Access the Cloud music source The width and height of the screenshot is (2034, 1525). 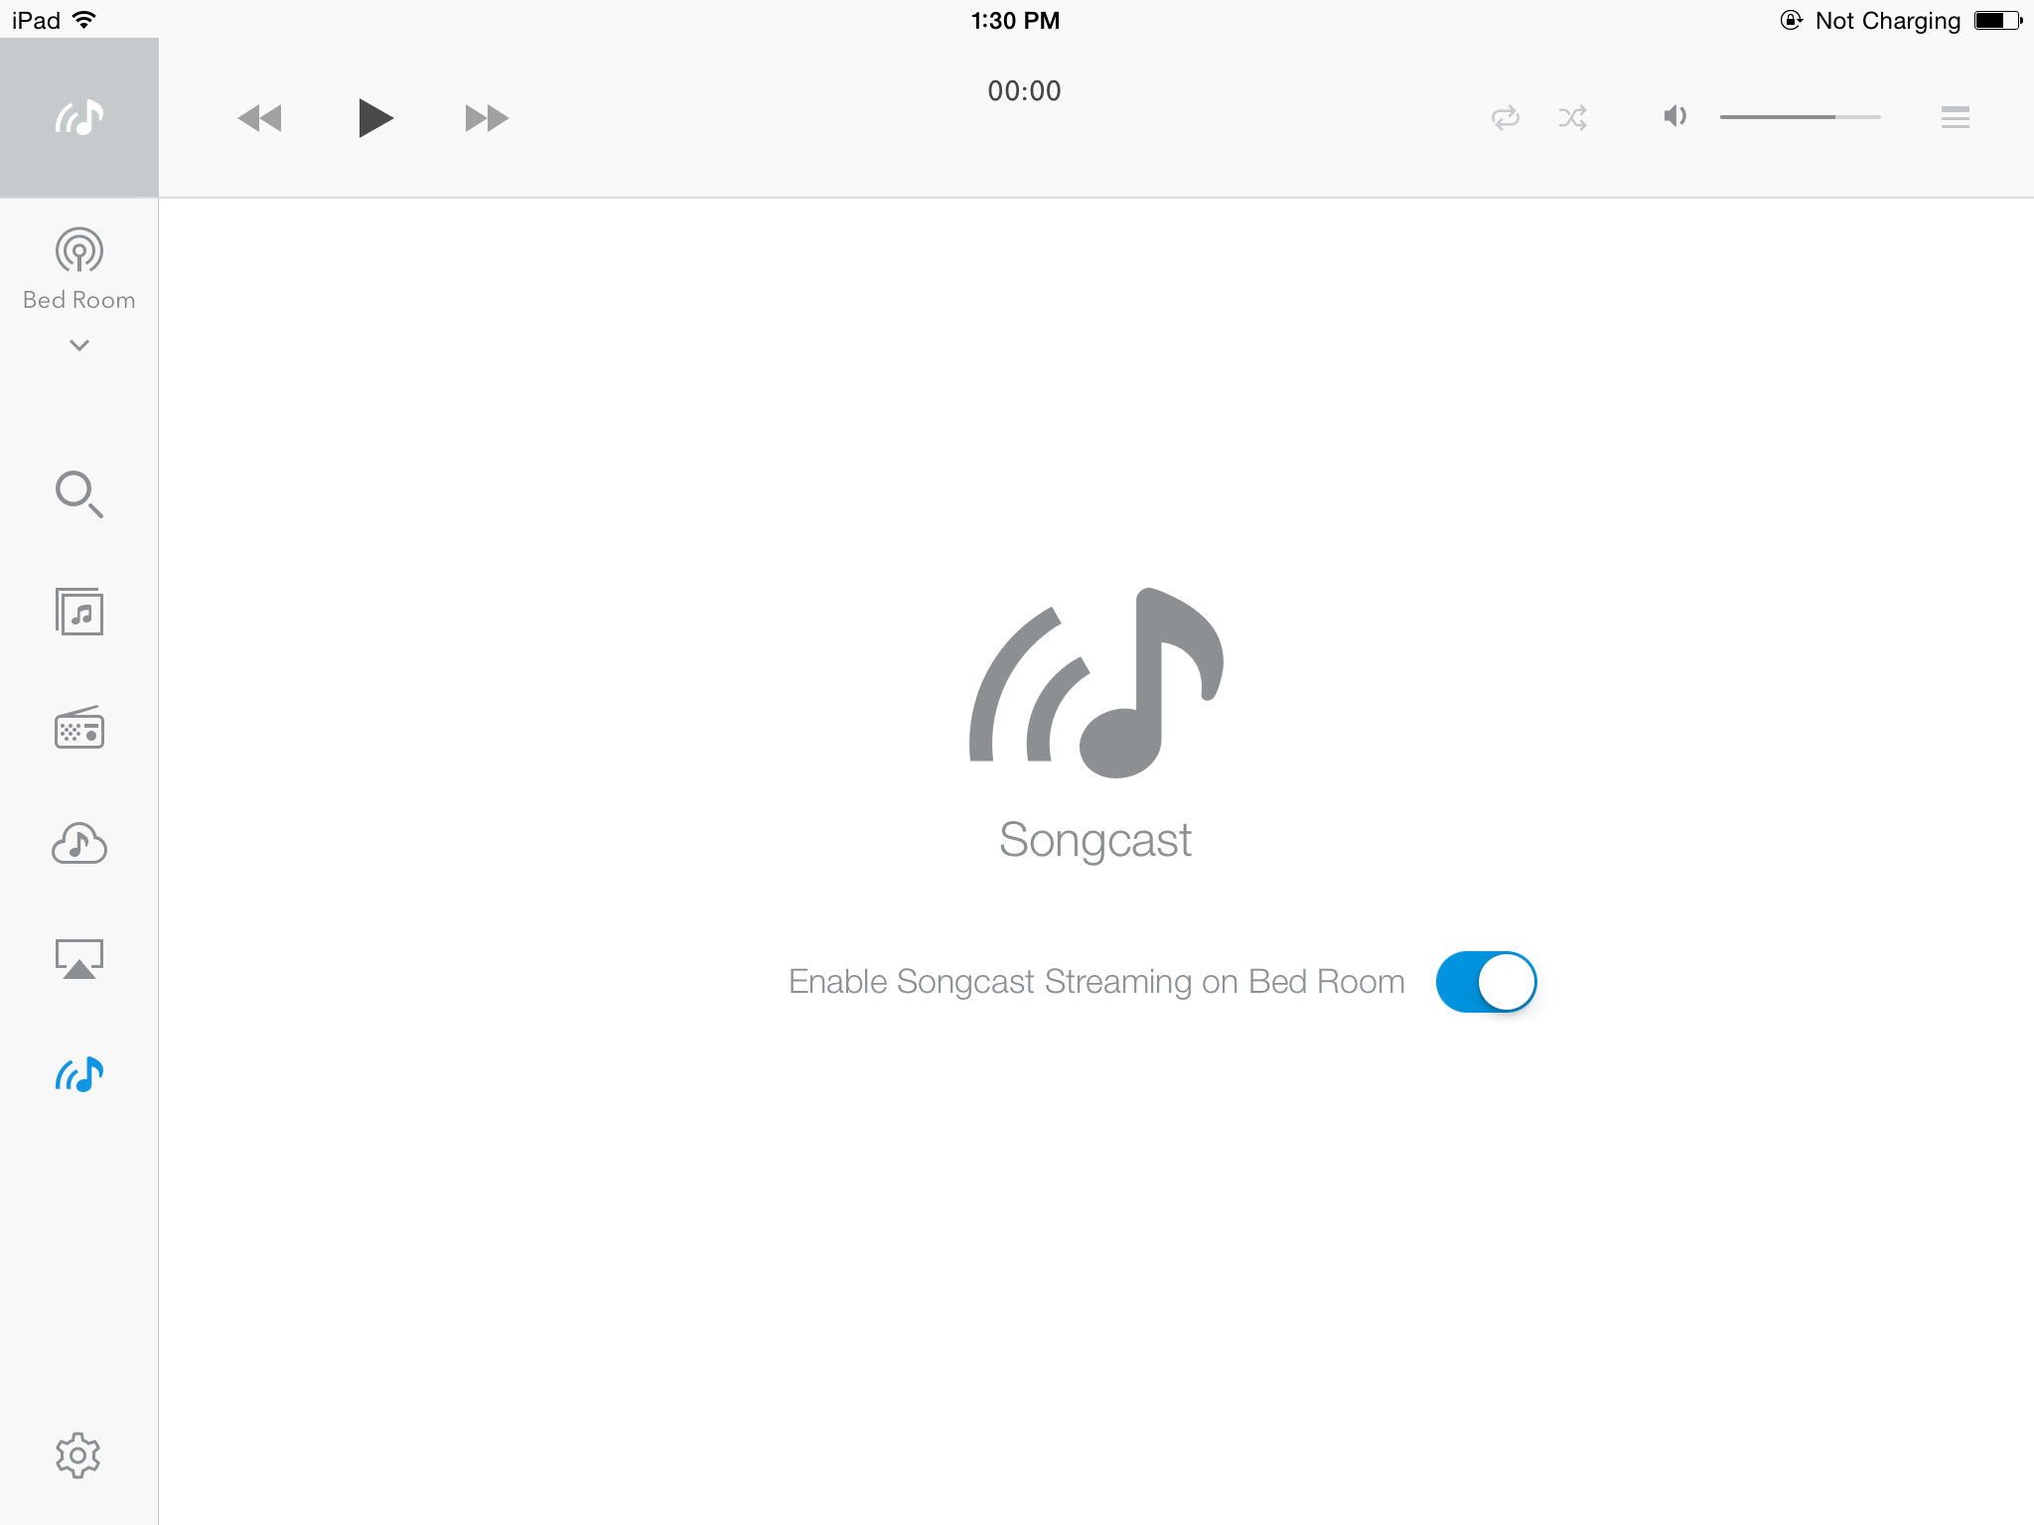click(78, 843)
